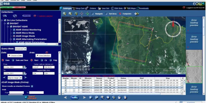
Task: Toggle the ENVISAT ASAR checkbox
Action: tap(11, 27)
